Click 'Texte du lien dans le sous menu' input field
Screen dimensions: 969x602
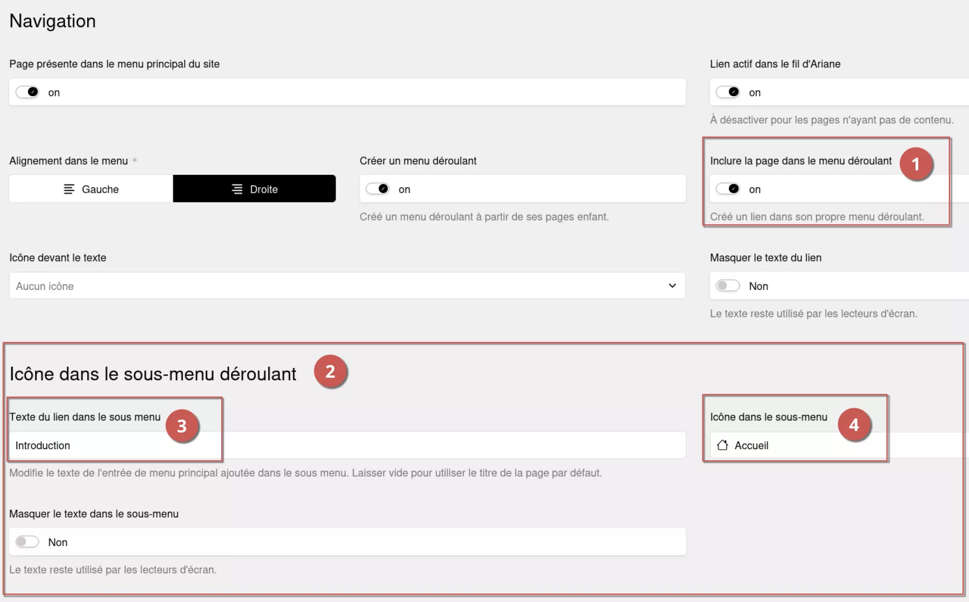pos(347,445)
